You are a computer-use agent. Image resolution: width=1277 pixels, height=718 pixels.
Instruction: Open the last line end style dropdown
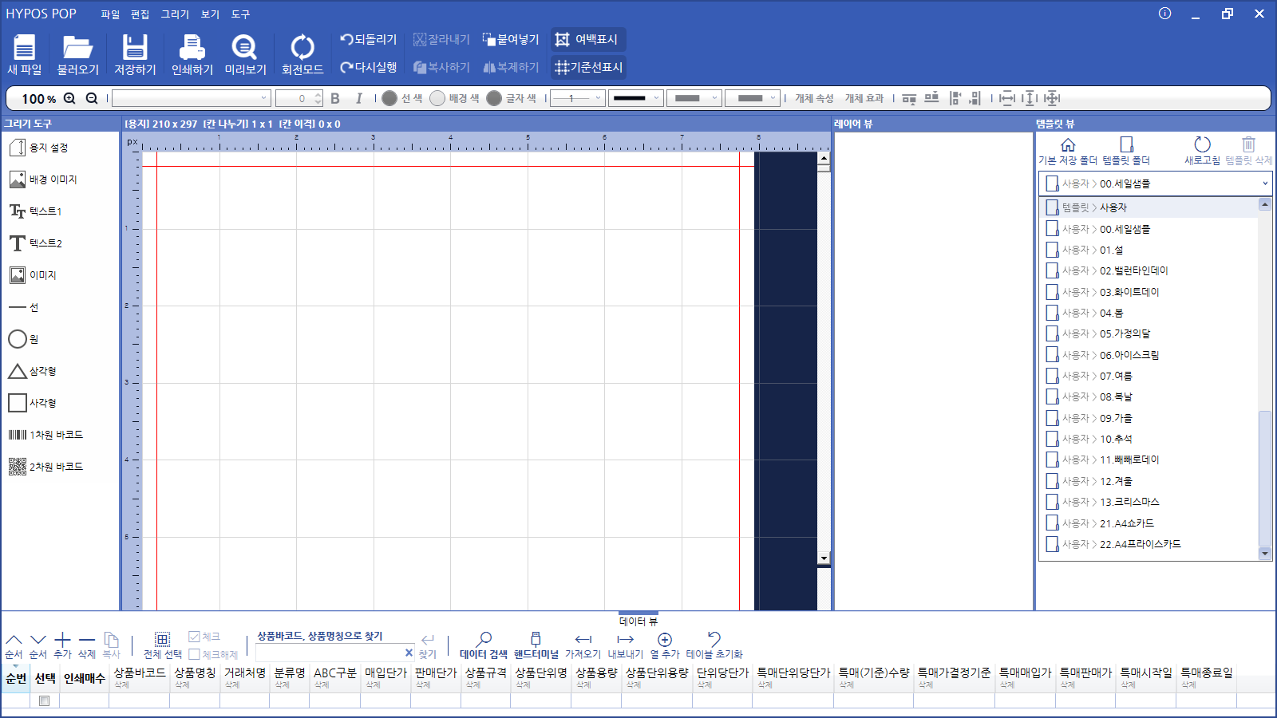click(752, 98)
